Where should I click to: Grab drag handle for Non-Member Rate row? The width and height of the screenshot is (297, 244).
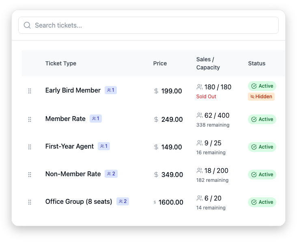pyautogui.click(x=30, y=175)
